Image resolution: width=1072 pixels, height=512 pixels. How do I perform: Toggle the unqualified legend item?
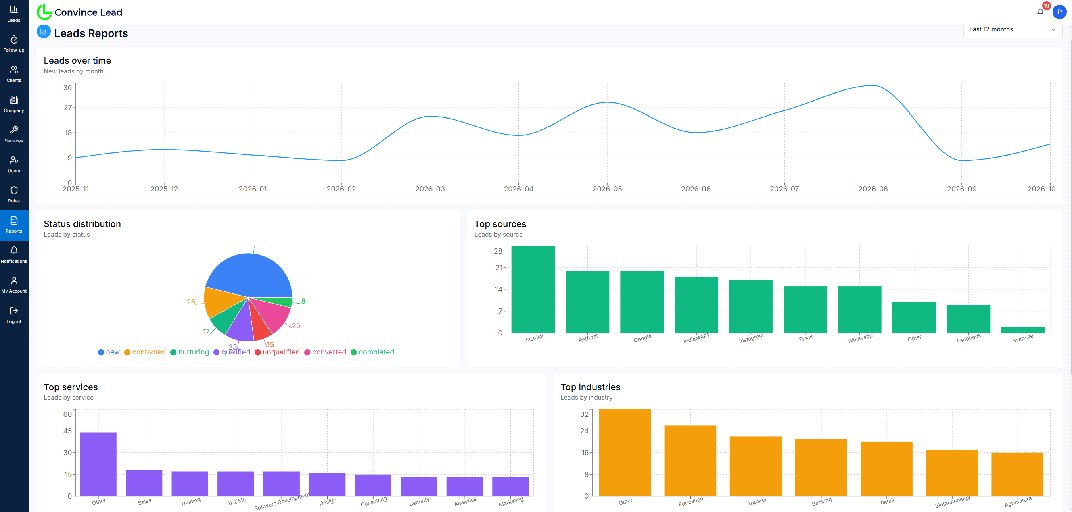pyautogui.click(x=277, y=352)
